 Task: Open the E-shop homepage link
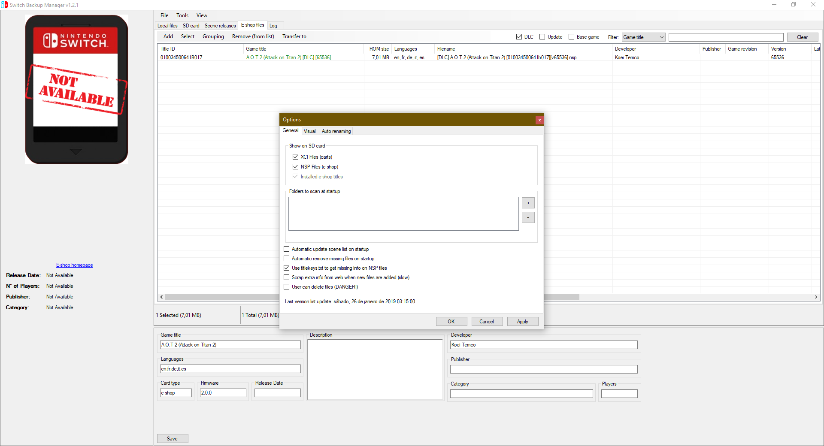tap(75, 265)
